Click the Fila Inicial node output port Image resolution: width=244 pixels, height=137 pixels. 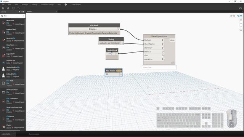click(121, 74)
